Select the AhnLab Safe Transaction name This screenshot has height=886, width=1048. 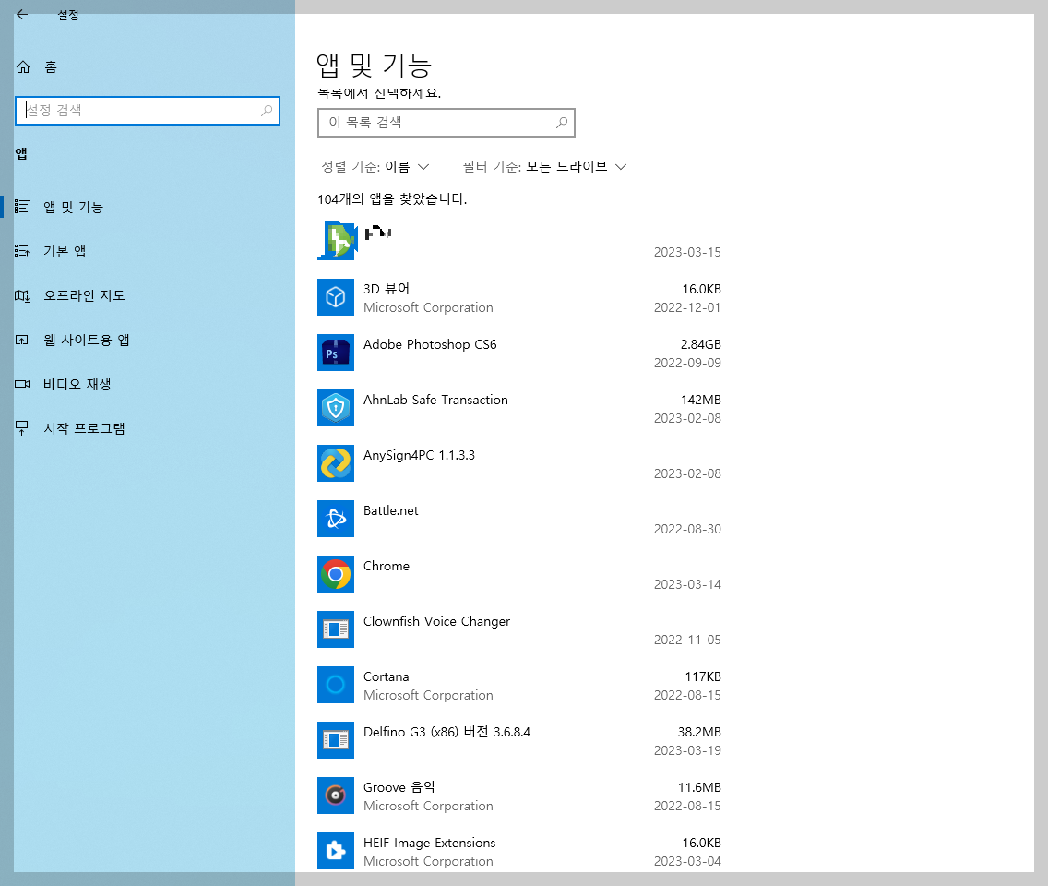435,400
